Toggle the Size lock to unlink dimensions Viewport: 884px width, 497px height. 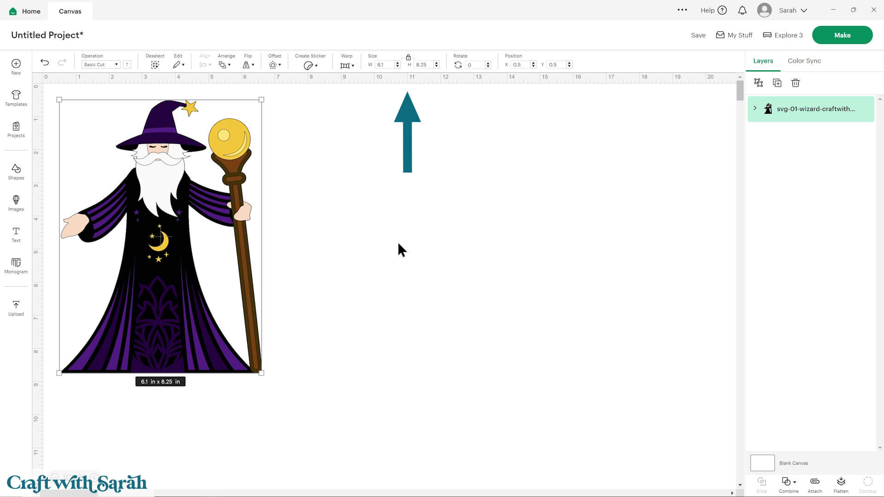408,58
